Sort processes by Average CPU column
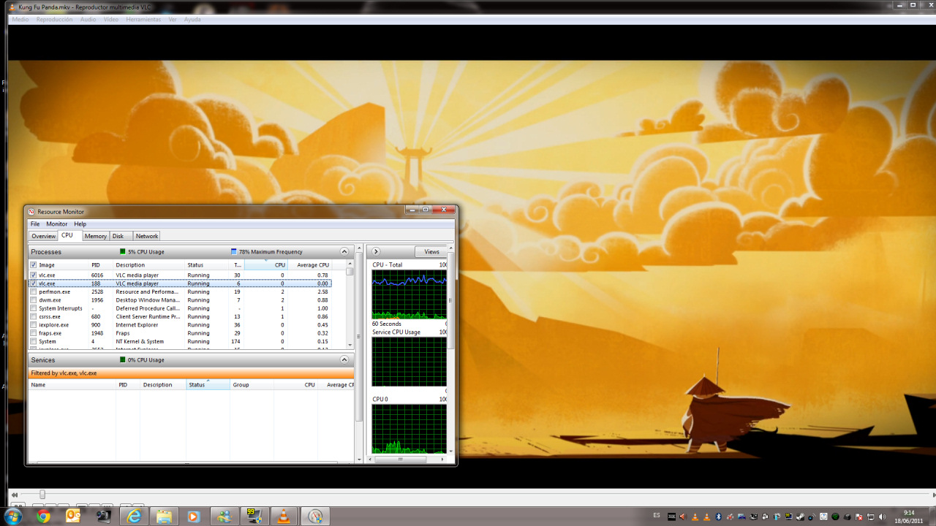The height and width of the screenshot is (526, 936). 313,265
